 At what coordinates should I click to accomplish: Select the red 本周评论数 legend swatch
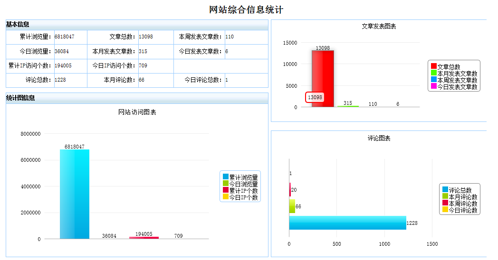click(445, 204)
